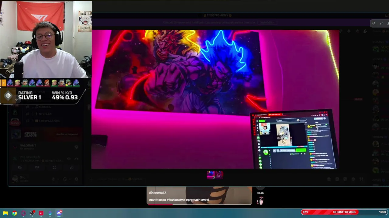Viewport: 389px width, 218px height.
Task: Click the Deshabilitar button in the top banner
Action: pyautogui.click(x=267, y=22)
